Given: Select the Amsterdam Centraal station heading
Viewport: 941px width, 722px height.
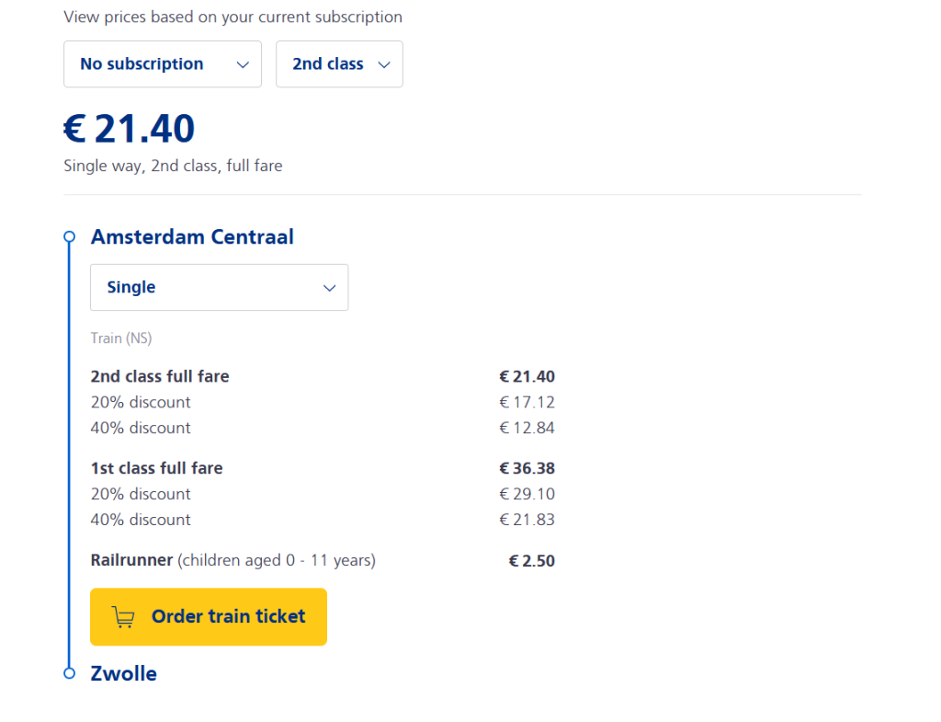Looking at the screenshot, I should click(192, 237).
